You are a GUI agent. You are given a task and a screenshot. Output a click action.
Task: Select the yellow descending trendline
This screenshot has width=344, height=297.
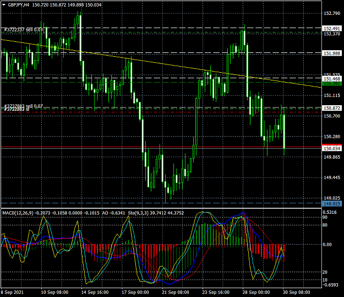click(x=161, y=63)
